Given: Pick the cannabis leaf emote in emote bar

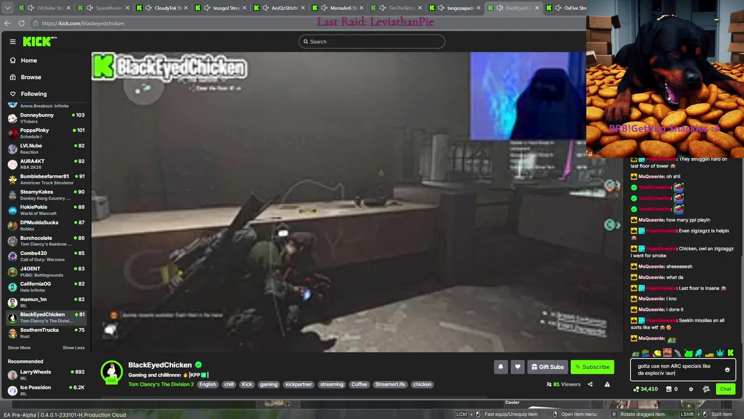Looking at the screenshot, I should click(720, 353).
